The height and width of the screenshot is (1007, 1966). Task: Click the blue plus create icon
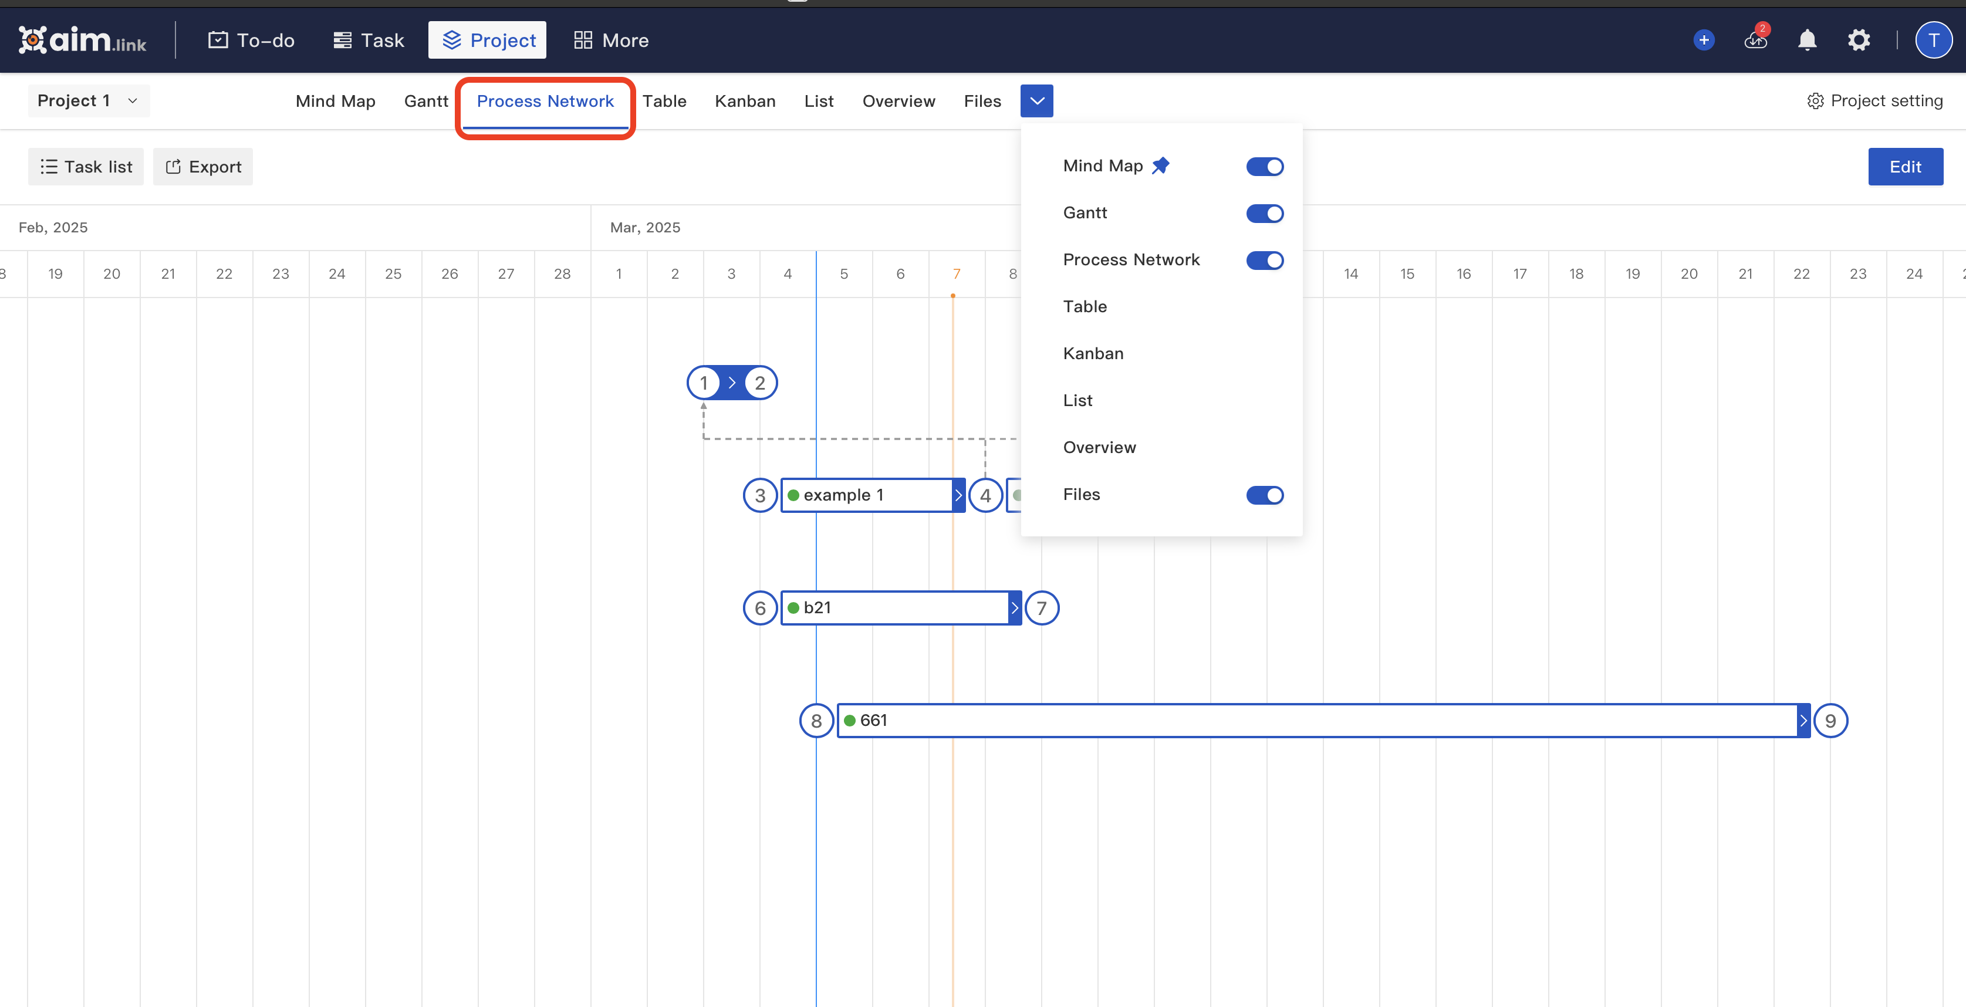(x=1704, y=40)
